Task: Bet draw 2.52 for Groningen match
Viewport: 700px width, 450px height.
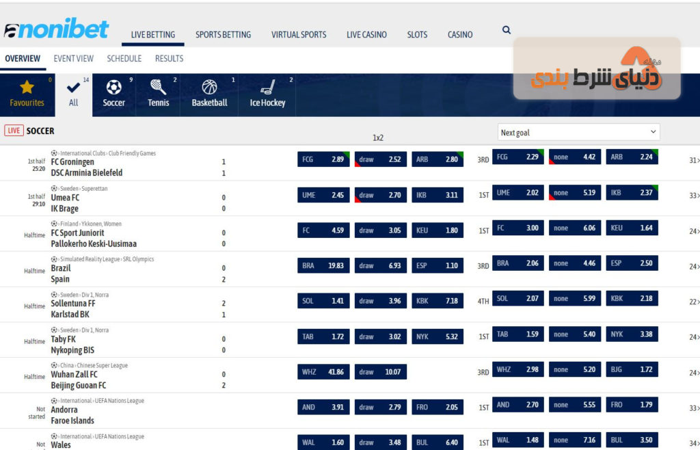Action: pos(380,159)
